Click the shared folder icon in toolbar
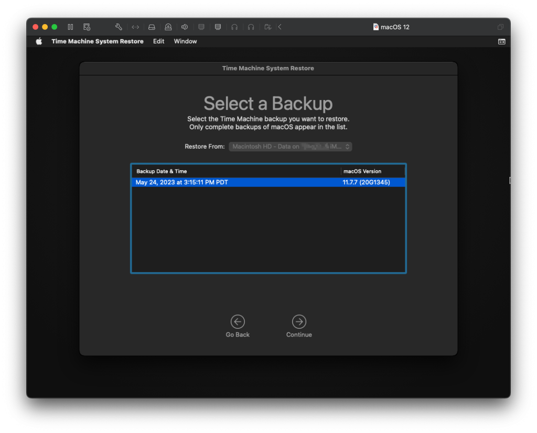The image size is (537, 433). click(x=268, y=27)
